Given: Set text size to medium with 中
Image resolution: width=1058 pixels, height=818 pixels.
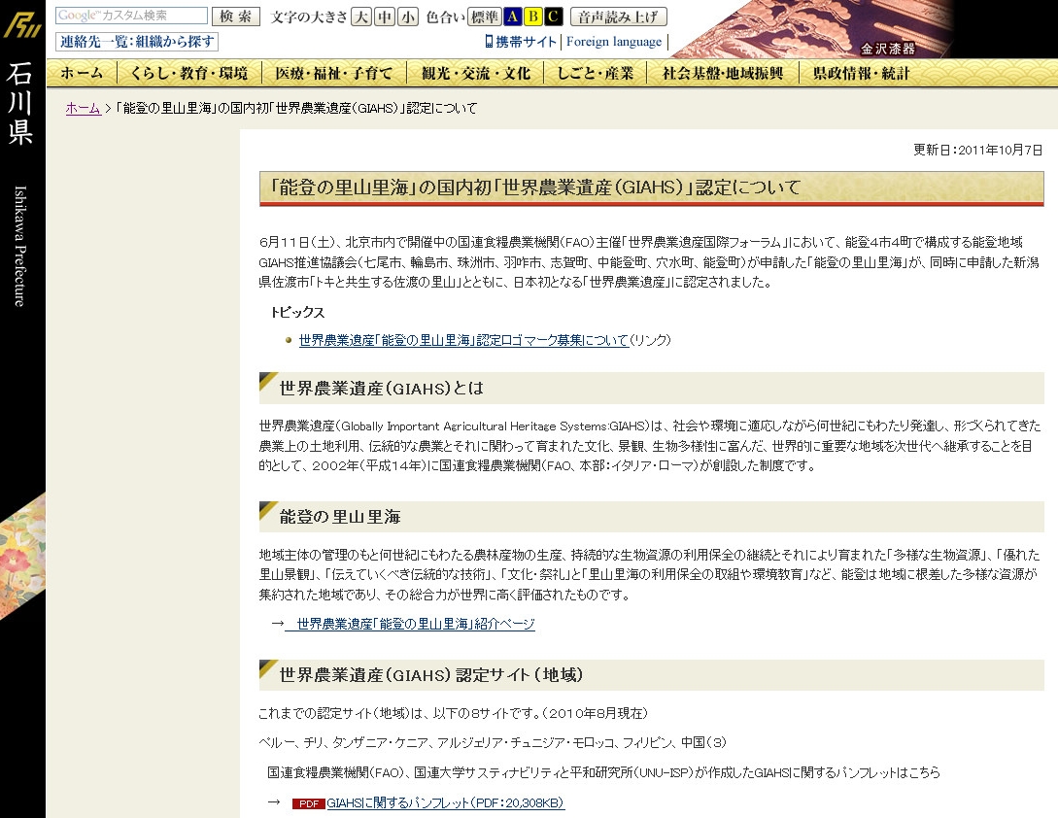Looking at the screenshot, I should tap(385, 17).
